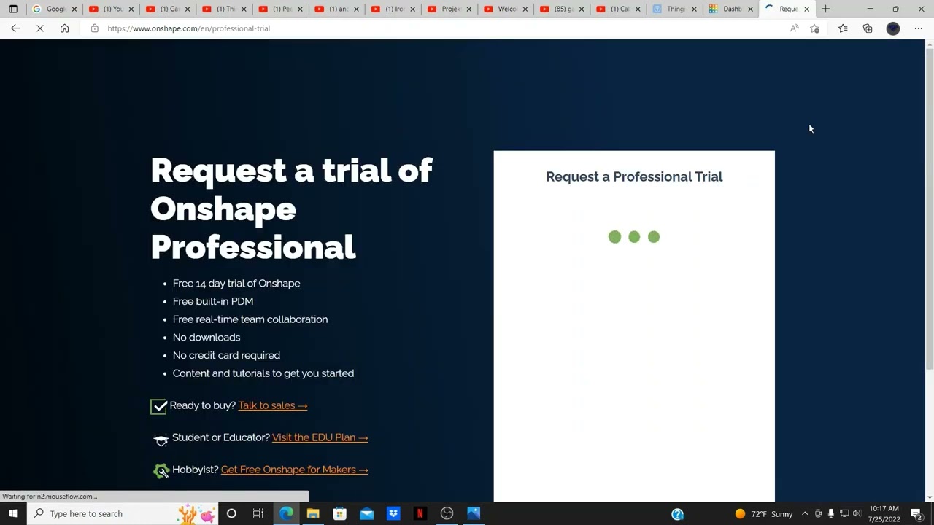Open Dropbox from the taskbar
This screenshot has width=934, height=525.
point(393,513)
